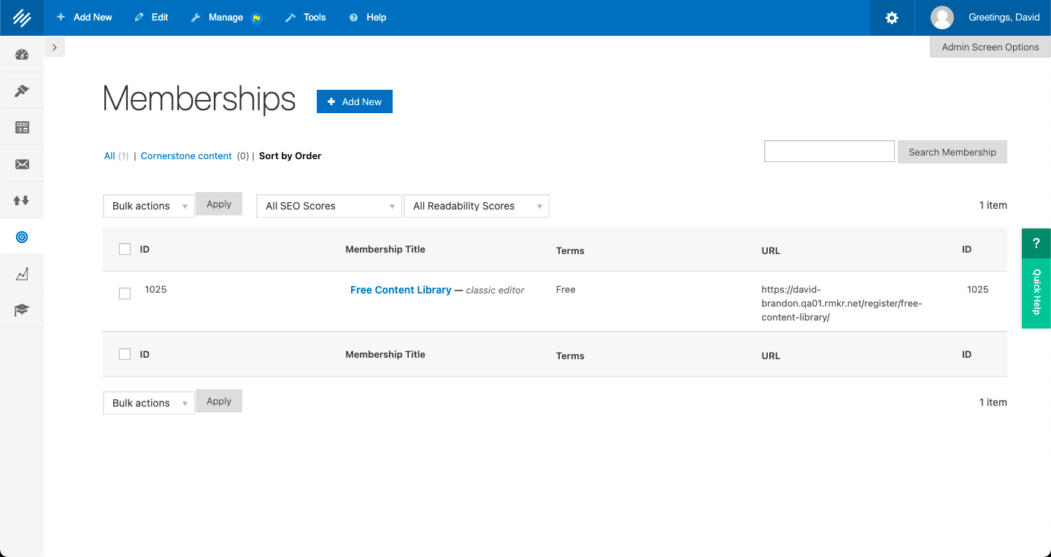
Task: Select the up-down arrows Traffic icon
Action: (21, 200)
